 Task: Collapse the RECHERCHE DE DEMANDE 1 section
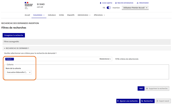5,48
